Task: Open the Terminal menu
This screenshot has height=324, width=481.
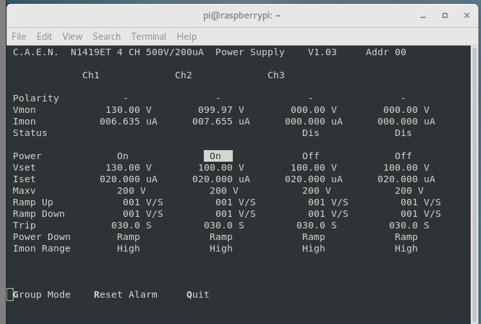Action: click(x=149, y=37)
